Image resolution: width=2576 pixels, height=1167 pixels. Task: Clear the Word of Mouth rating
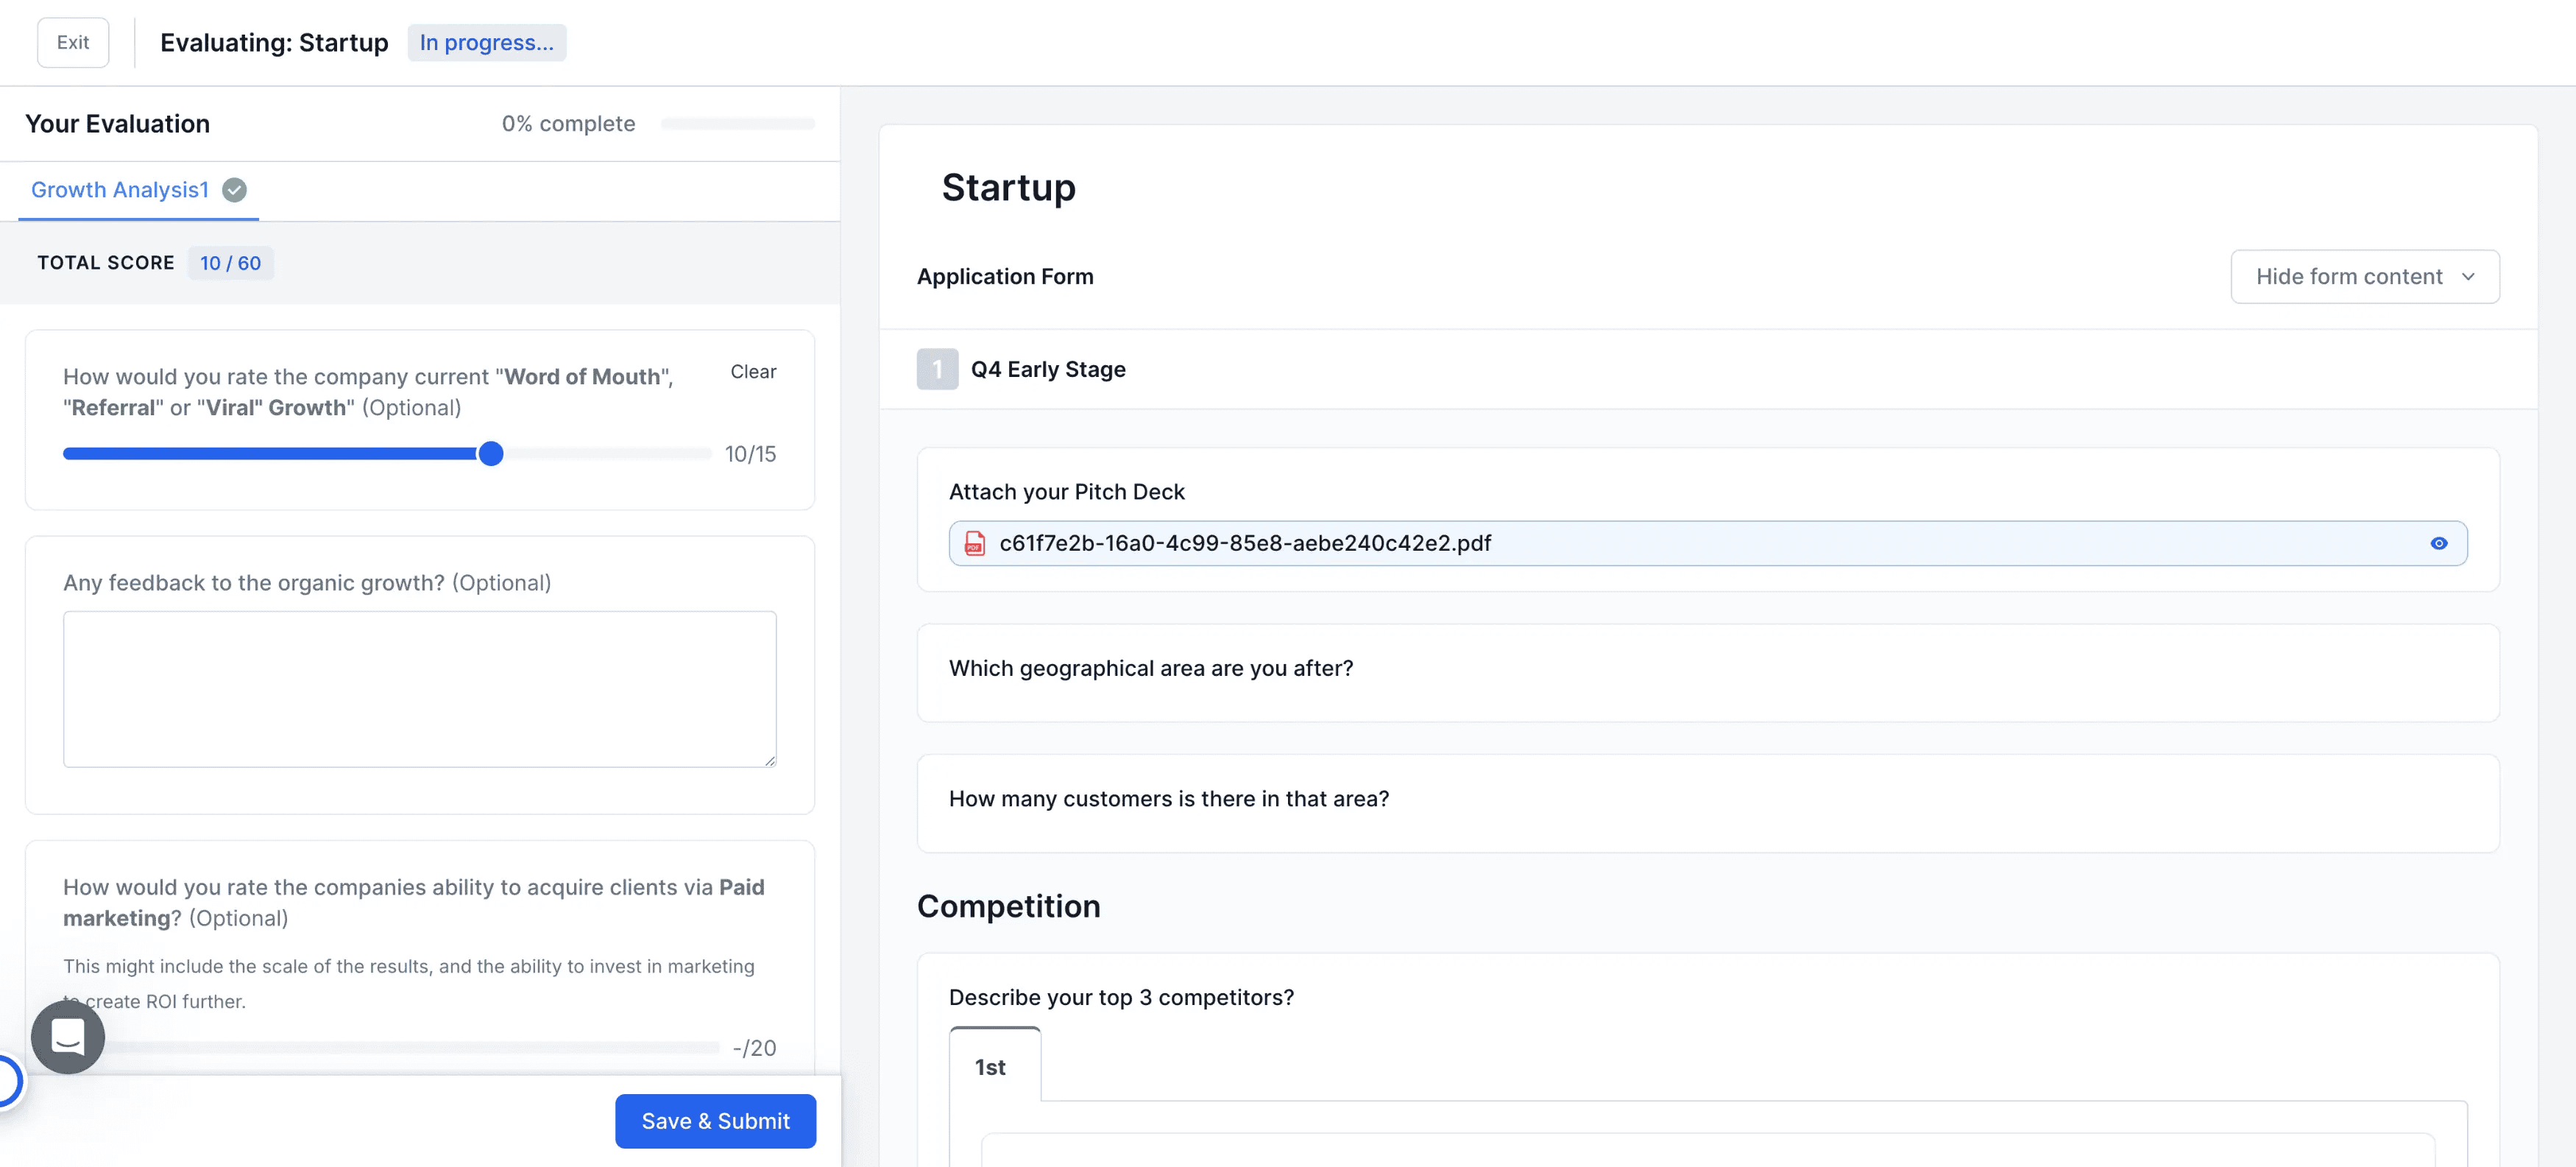point(753,371)
